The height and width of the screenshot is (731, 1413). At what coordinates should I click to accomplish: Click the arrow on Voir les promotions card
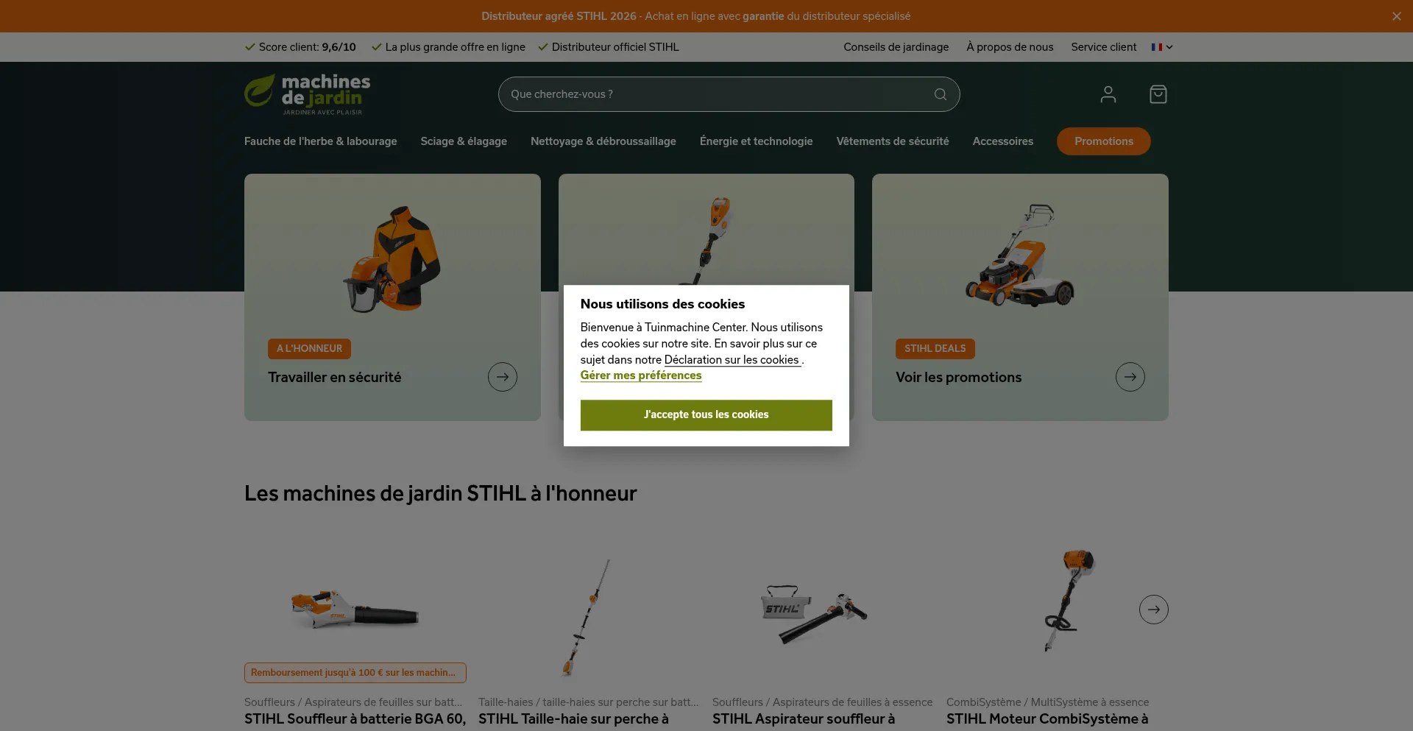click(1130, 377)
